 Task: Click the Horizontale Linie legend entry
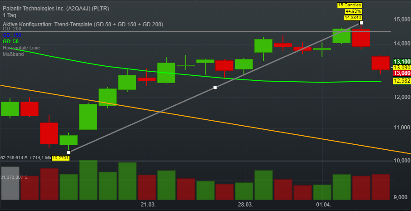pyautogui.click(x=21, y=48)
